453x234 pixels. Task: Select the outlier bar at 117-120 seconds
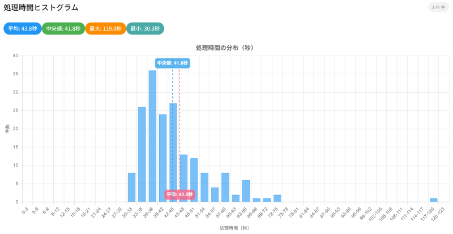tap(433, 200)
